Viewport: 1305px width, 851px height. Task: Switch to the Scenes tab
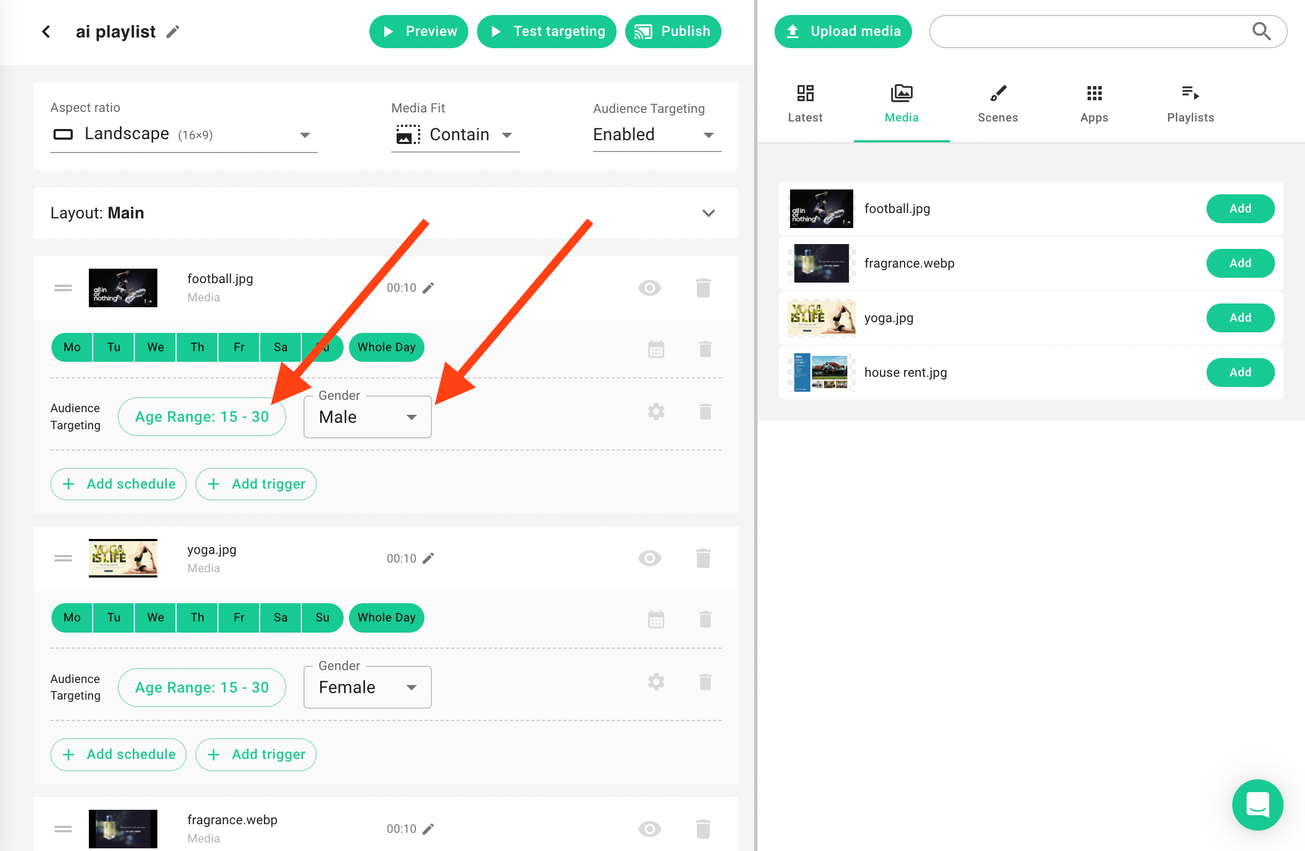click(x=997, y=104)
